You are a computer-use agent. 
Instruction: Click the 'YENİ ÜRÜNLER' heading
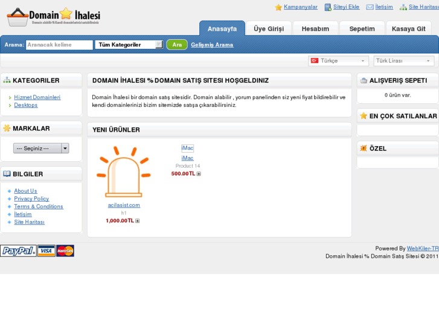(x=116, y=130)
